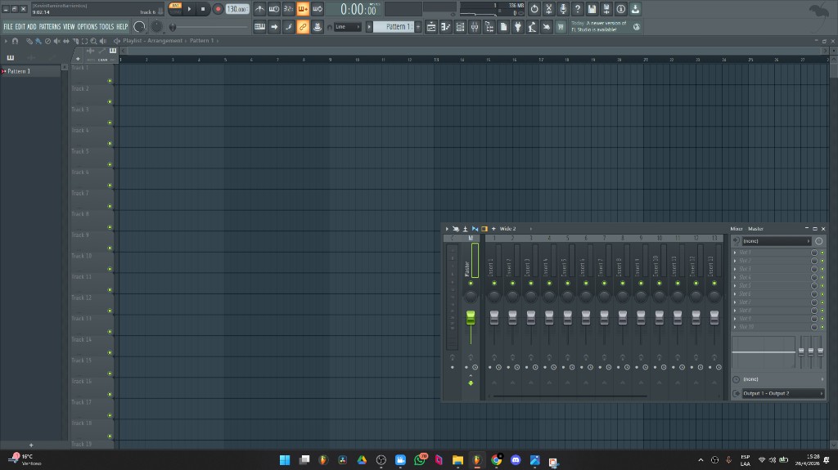838x470 pixels.
Task: Click the save project floppy icon
Action: click(x=592, y=9)
